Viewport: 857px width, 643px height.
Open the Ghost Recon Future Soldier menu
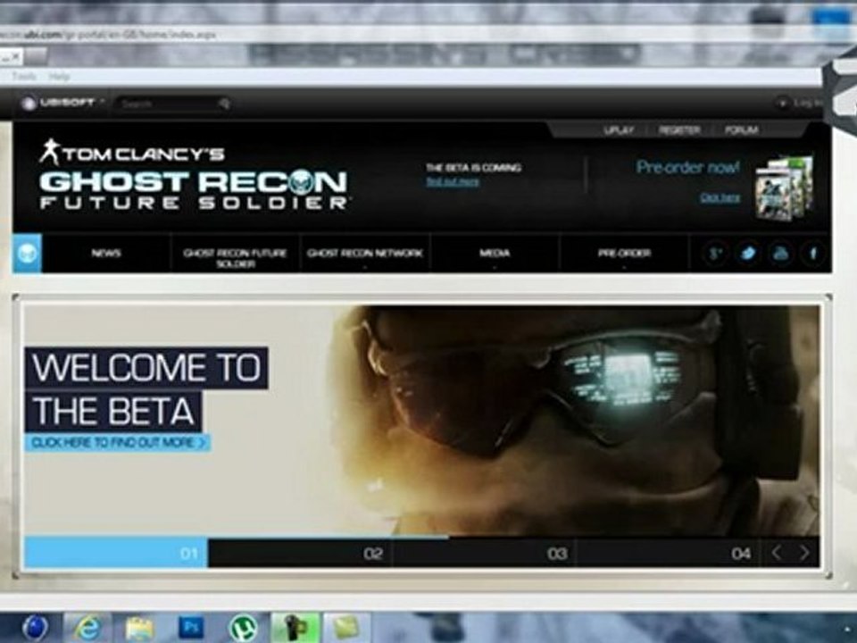235,258
